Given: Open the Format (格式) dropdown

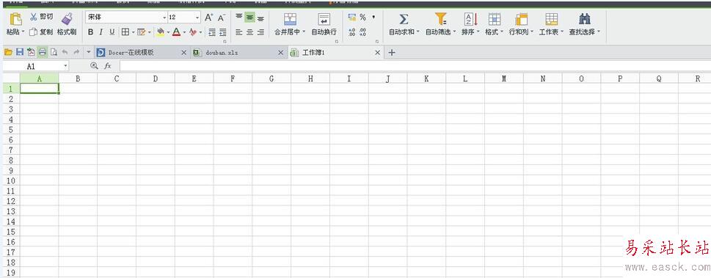Looking at the screenshot, I should pyautogui.click(x=495, y=24).
